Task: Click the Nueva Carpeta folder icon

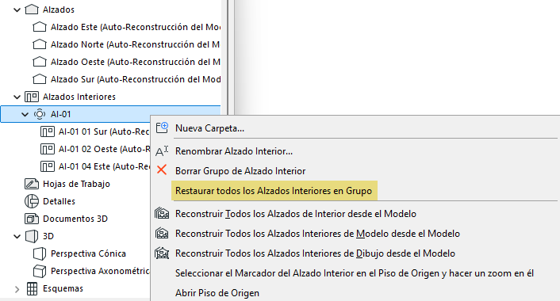Action: (x=162, y=128)
